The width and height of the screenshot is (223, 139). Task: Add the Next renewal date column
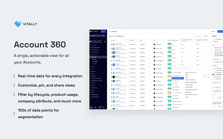click(190, 80)
